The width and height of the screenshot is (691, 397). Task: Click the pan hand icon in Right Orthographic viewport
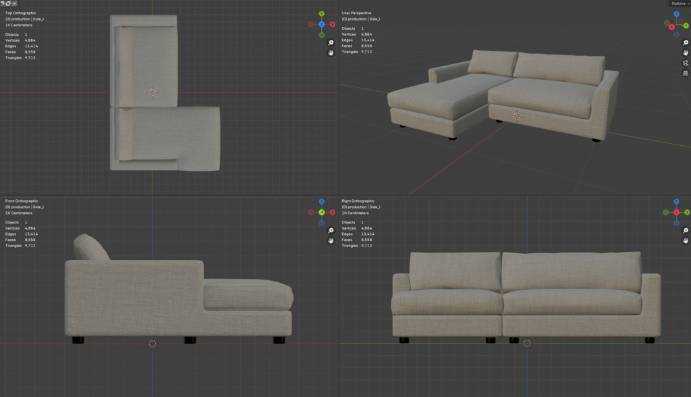[686, 240]
